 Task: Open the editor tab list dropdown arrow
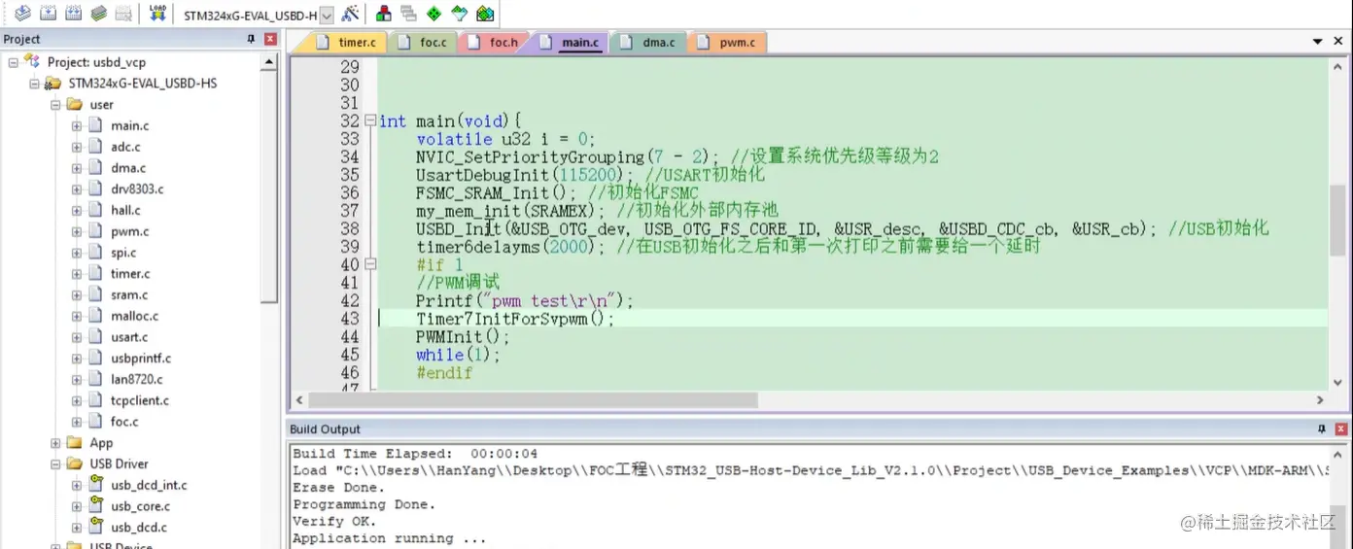coord(1318,42)
